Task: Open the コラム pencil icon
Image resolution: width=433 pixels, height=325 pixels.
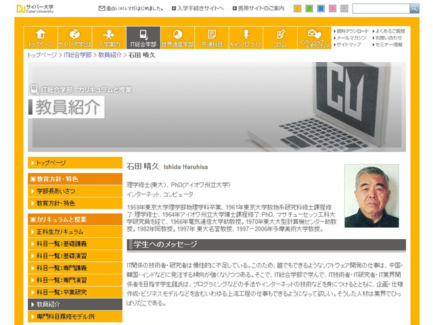Action: pyautogui.click(x=280, y=37)
